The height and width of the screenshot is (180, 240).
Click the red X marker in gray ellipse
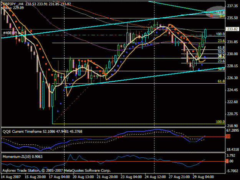click(x=211, y=16)
